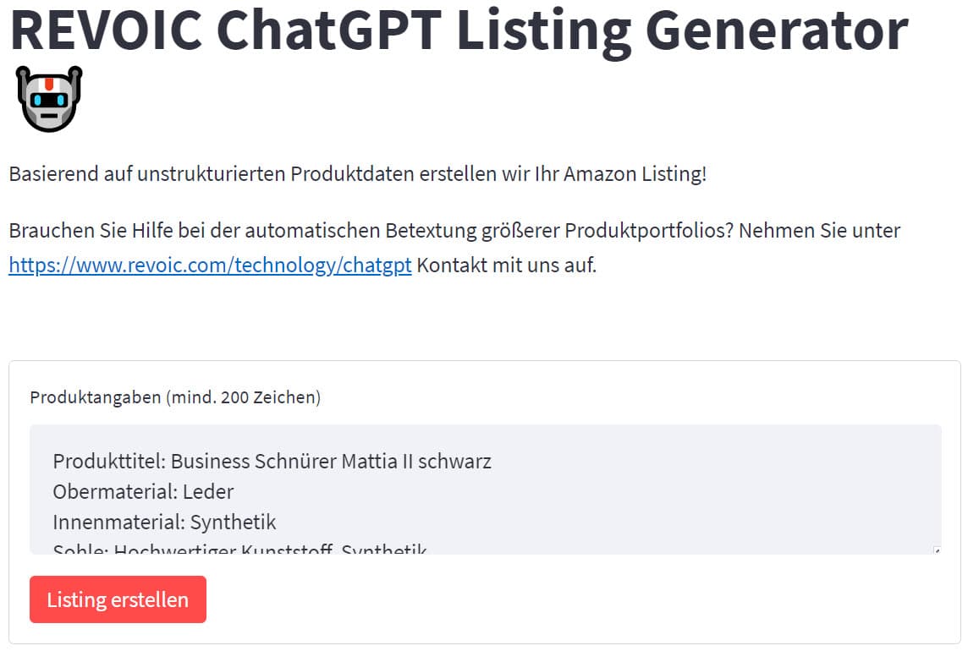Click the word schwarz in the text area

pos(455,462)
